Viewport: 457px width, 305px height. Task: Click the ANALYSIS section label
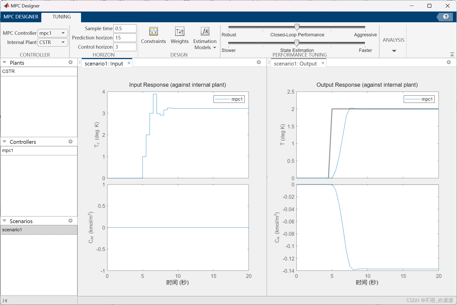tap(393, 40)
